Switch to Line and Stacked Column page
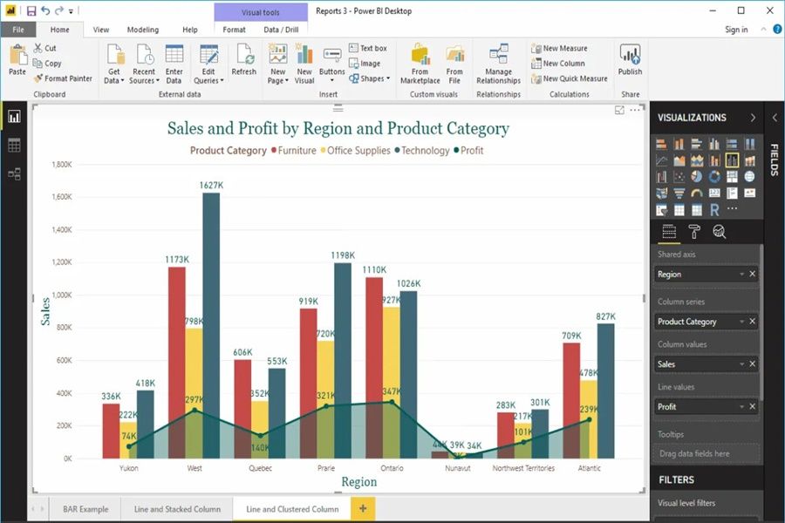The width and height of the screenshot is (785, 523). point(177,509)
